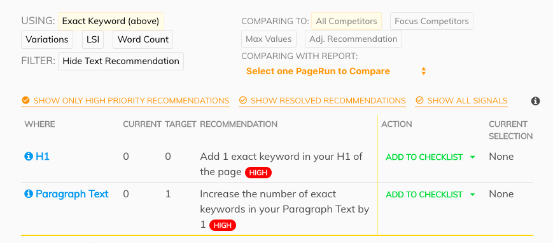Choose Focus Competitors comparison
This screenshot has height=243, width=553.
click(x=431, y=21)
